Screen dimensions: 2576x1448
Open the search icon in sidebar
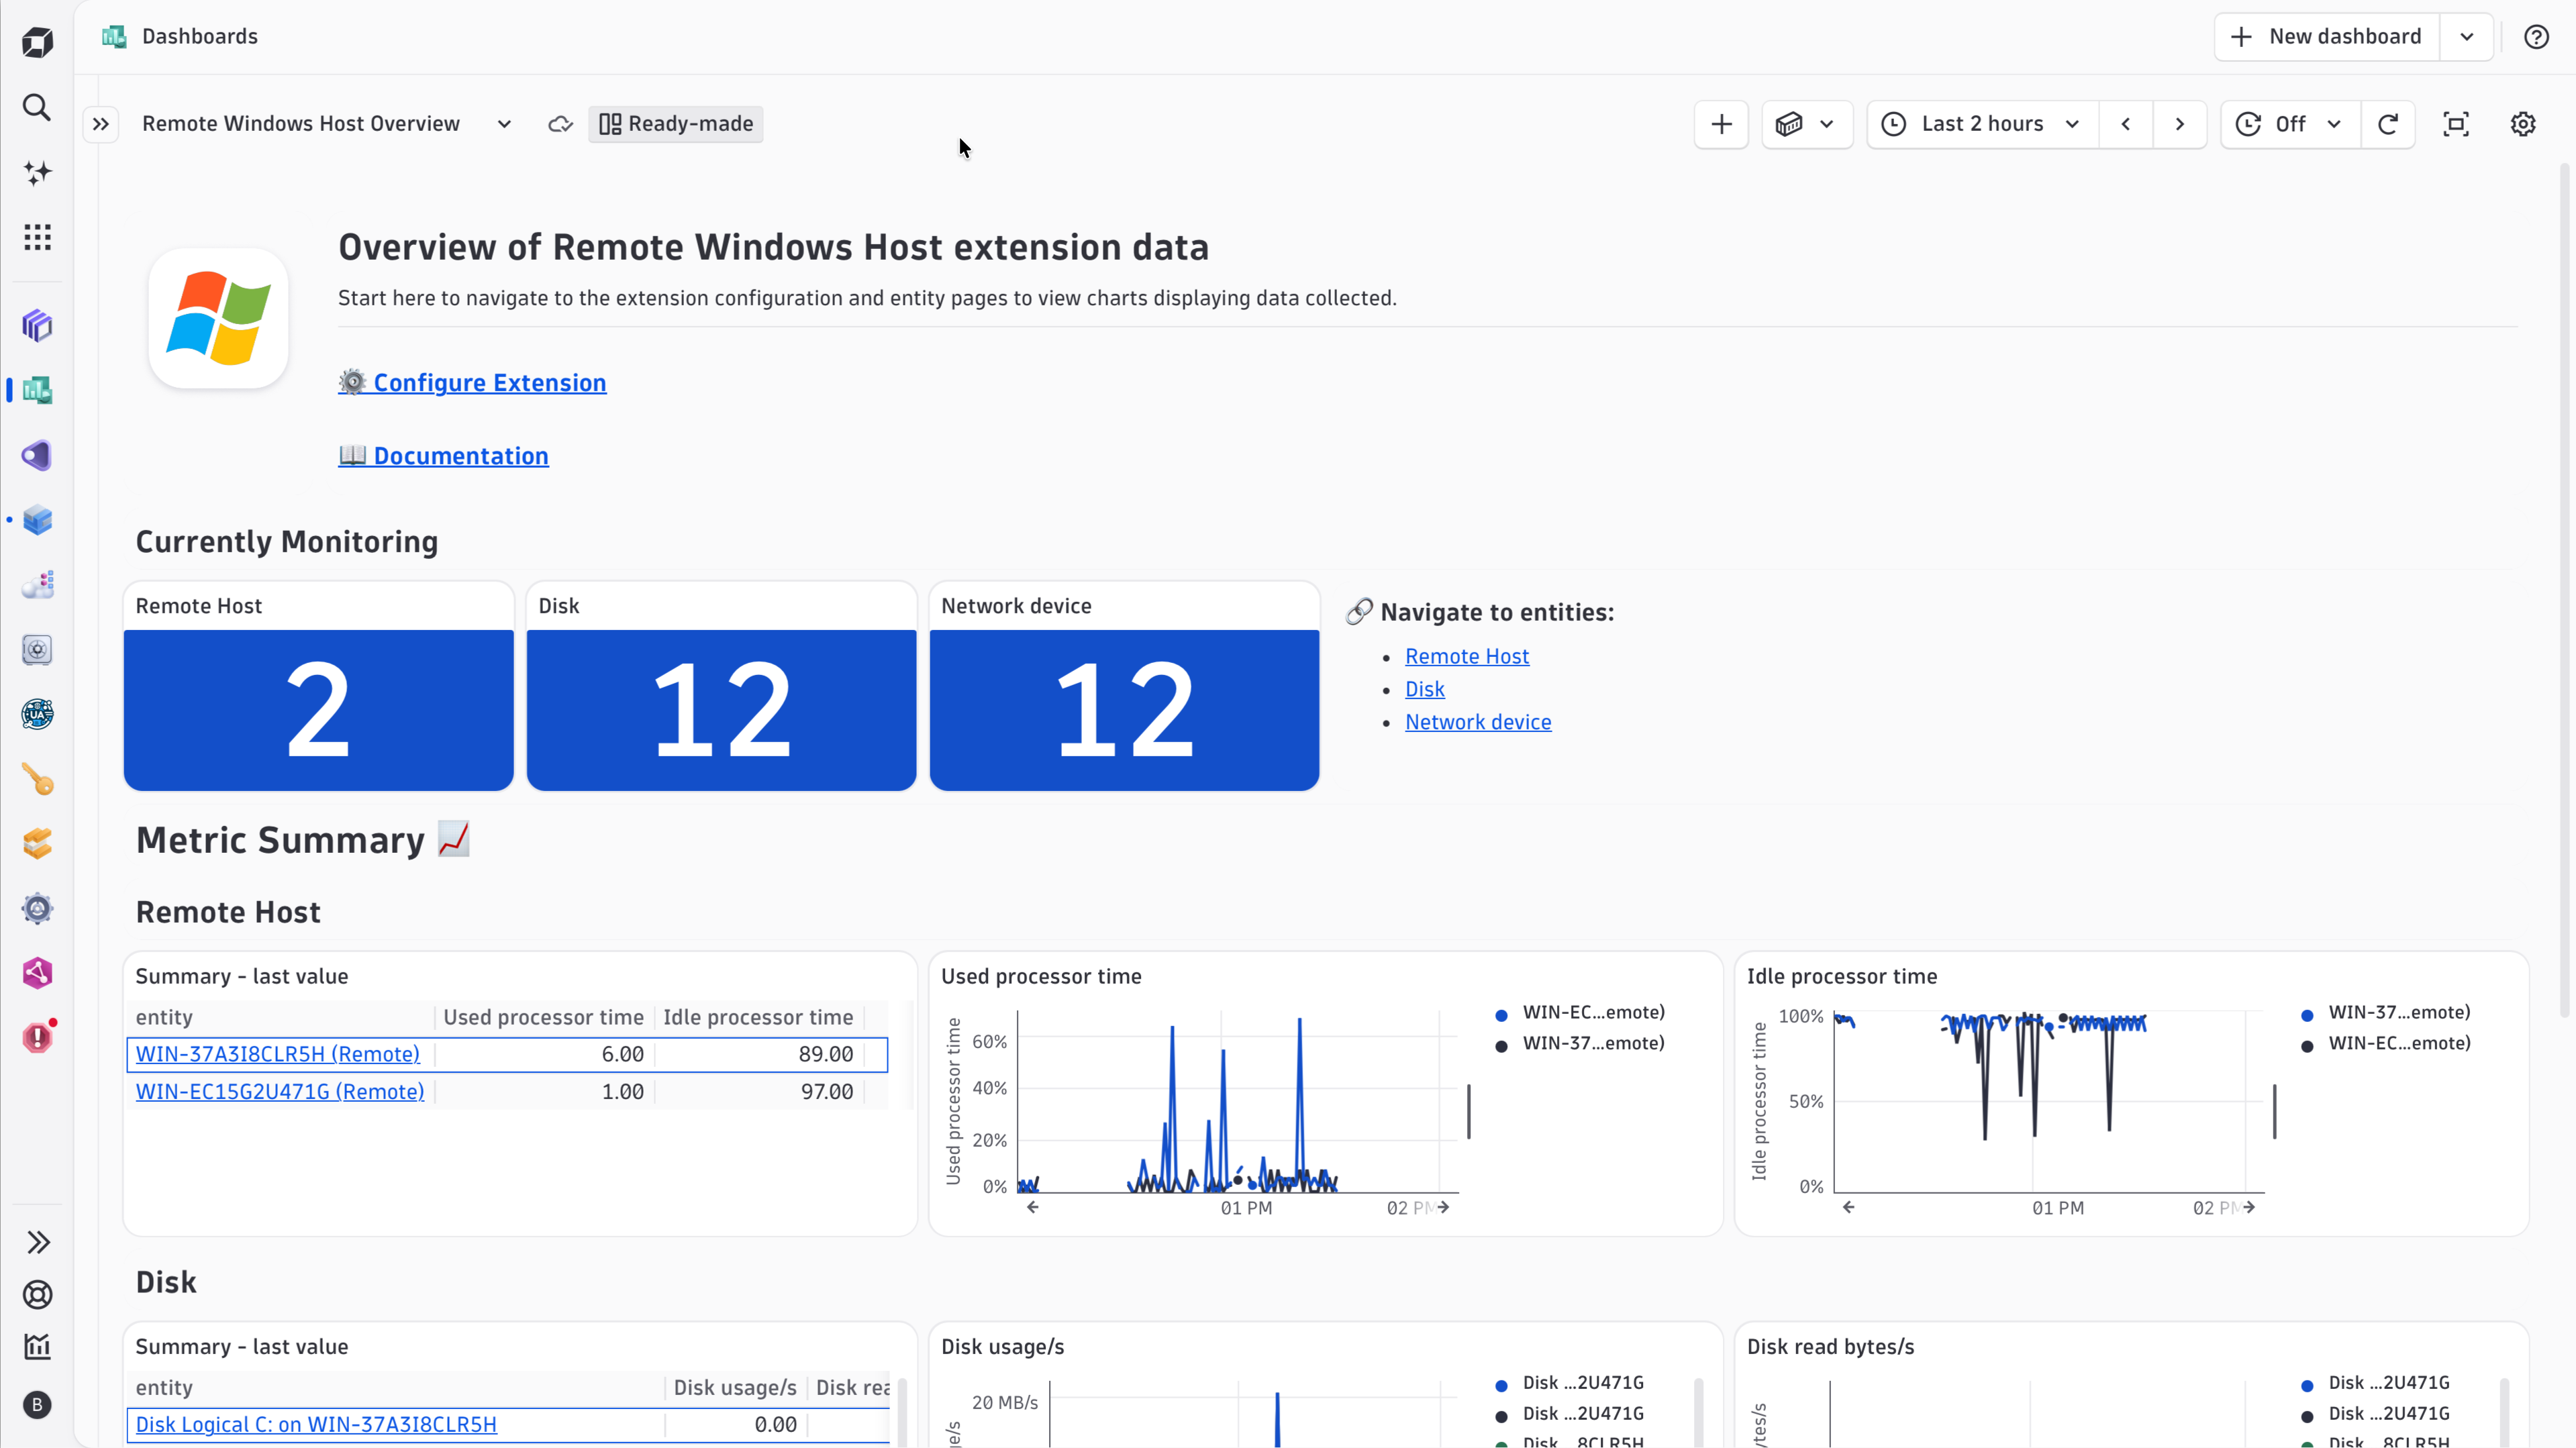click(x=37, y=107)
